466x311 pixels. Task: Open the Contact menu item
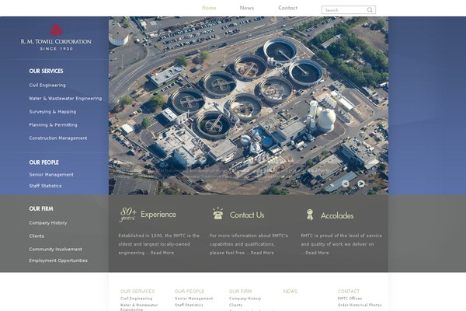pyautogui.click(x=287, y=8)
